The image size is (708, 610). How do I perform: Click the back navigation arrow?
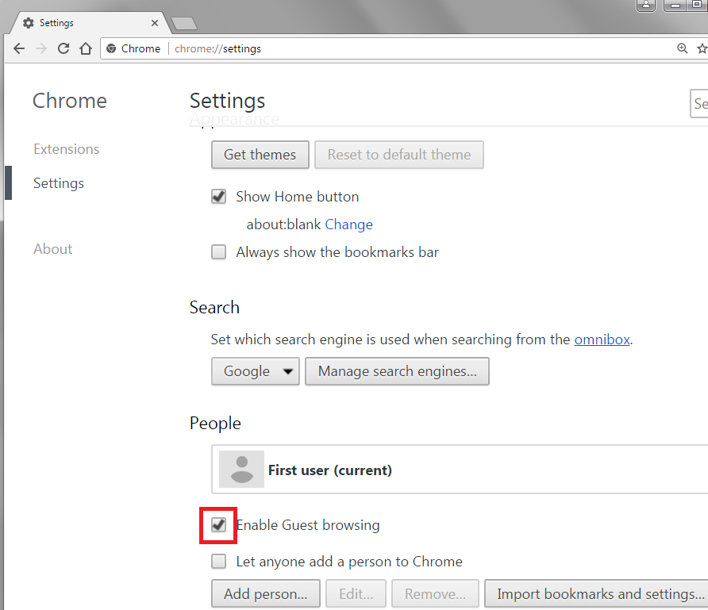(19, 48)
